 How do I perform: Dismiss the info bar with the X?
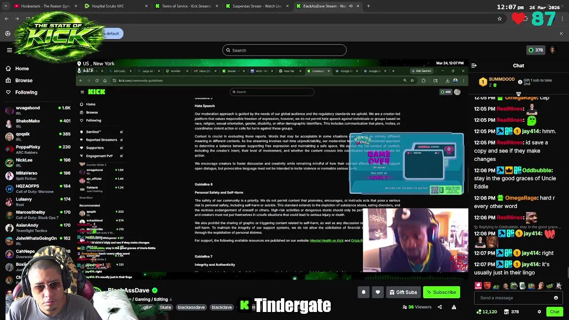[561, 33]
